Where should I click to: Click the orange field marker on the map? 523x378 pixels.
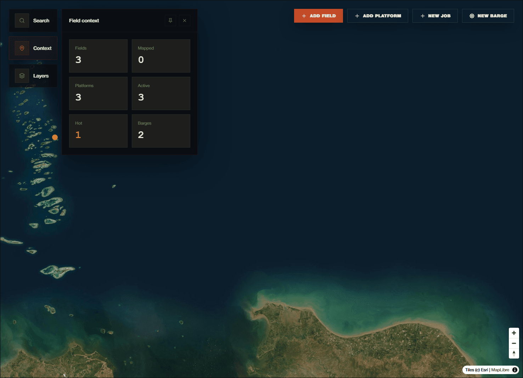[x=55, y=137]
